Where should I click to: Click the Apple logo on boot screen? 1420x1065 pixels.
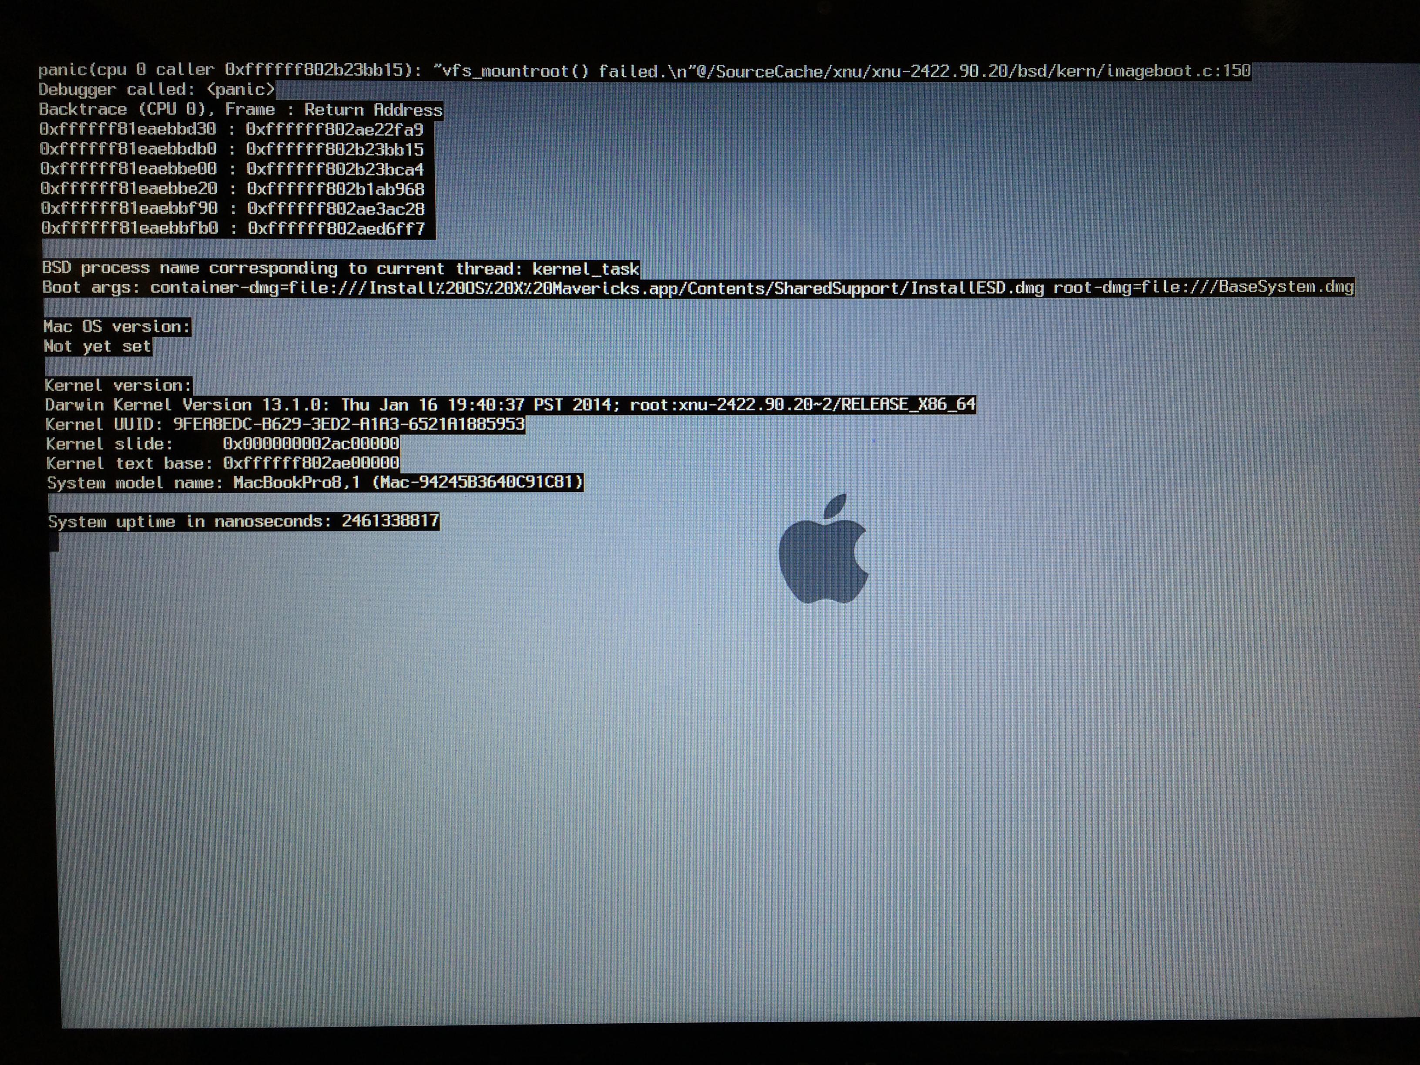[x=824, y=549]
